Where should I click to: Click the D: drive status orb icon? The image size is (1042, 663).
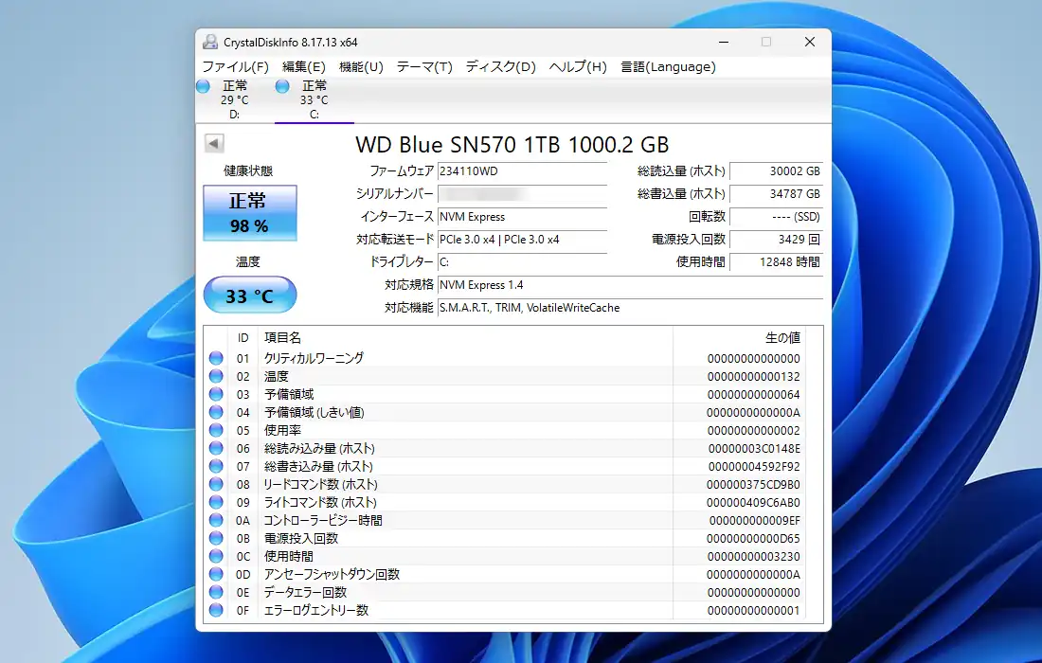click(203, 86)
